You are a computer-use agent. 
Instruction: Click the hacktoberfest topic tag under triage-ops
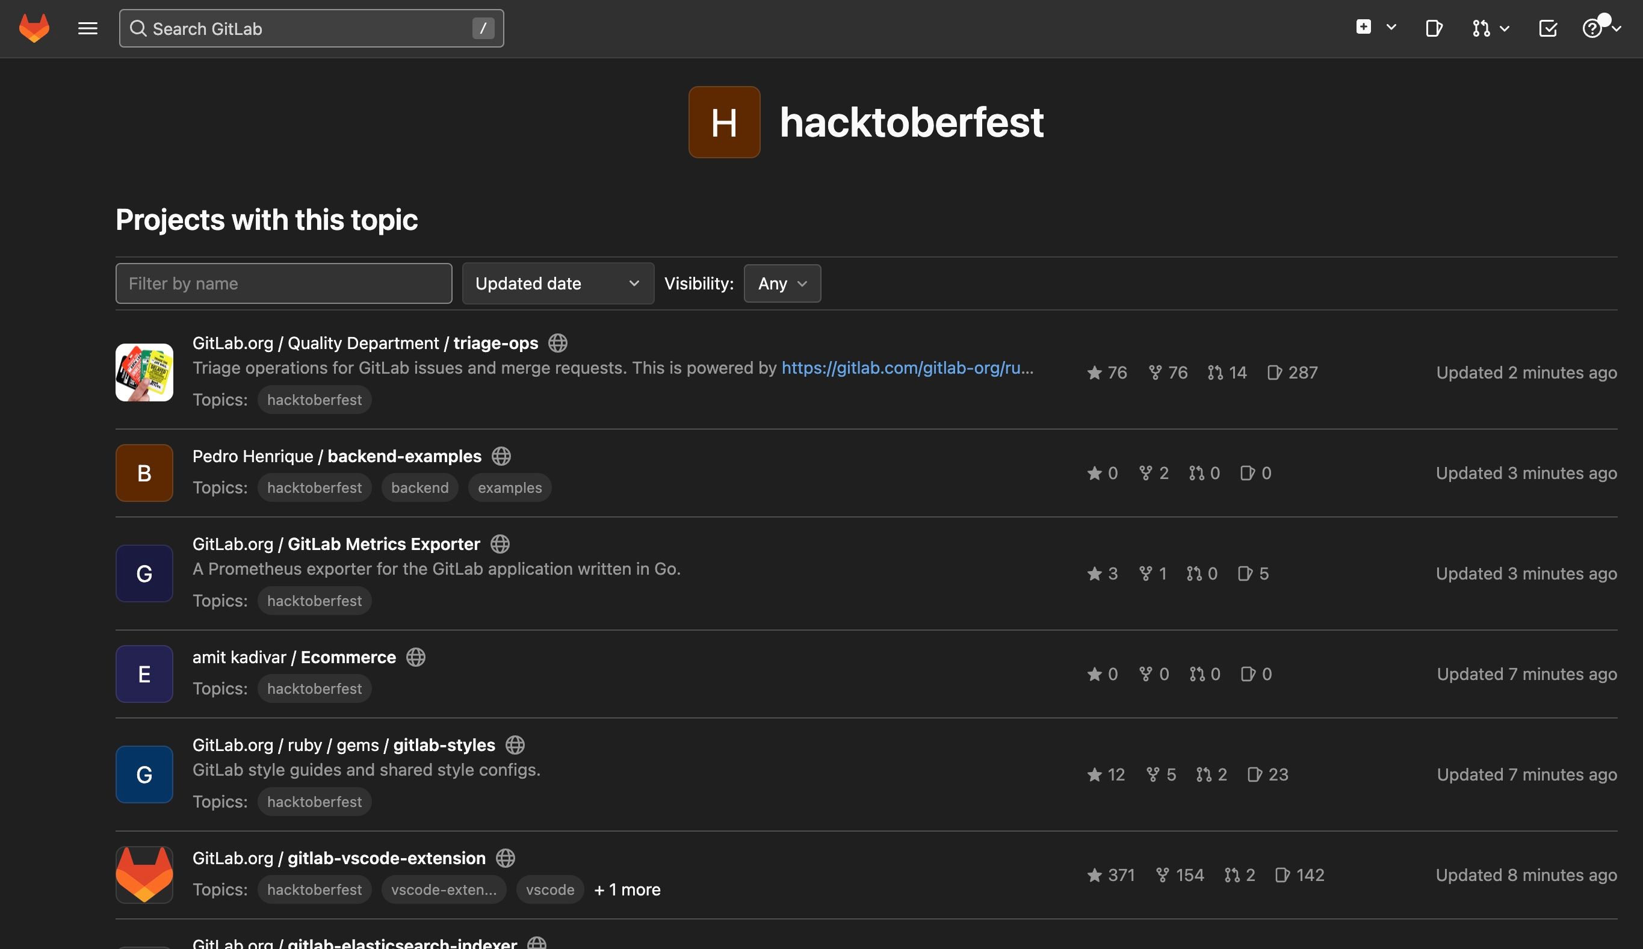pyautogui.click(x=314, y=400)
